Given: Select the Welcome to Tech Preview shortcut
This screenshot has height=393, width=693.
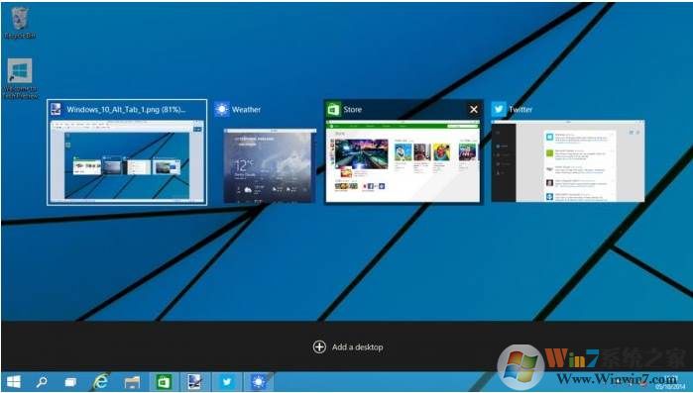Looking at the screenshot, I should pos(20,78).
